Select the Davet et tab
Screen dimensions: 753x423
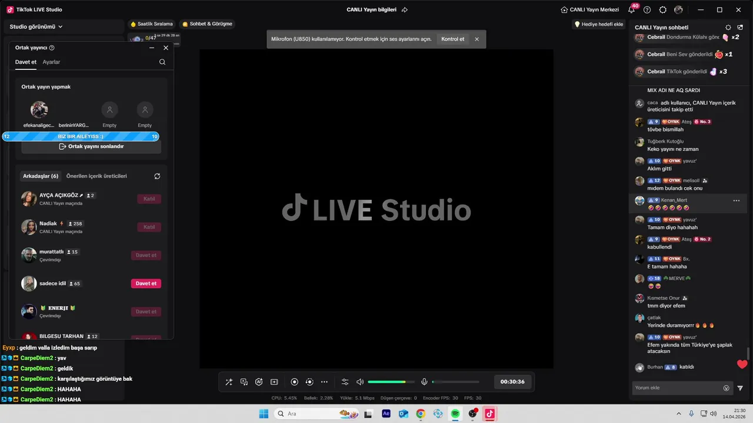coord(26,62)
